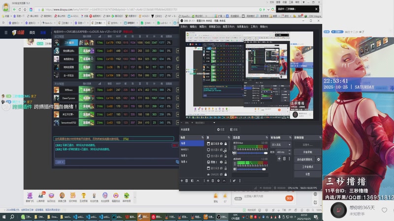Open OBS 文件(F) menu

[x=184, y=27]
